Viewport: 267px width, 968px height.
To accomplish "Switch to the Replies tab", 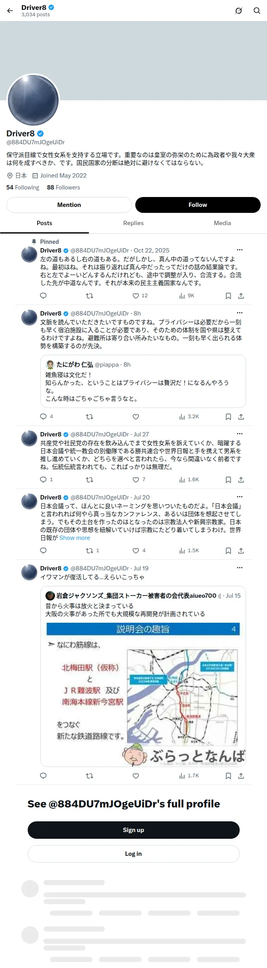I will pyautogui.click(x=133, y=223).
